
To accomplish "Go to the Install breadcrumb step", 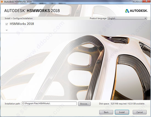I will (x=7, y=18).
